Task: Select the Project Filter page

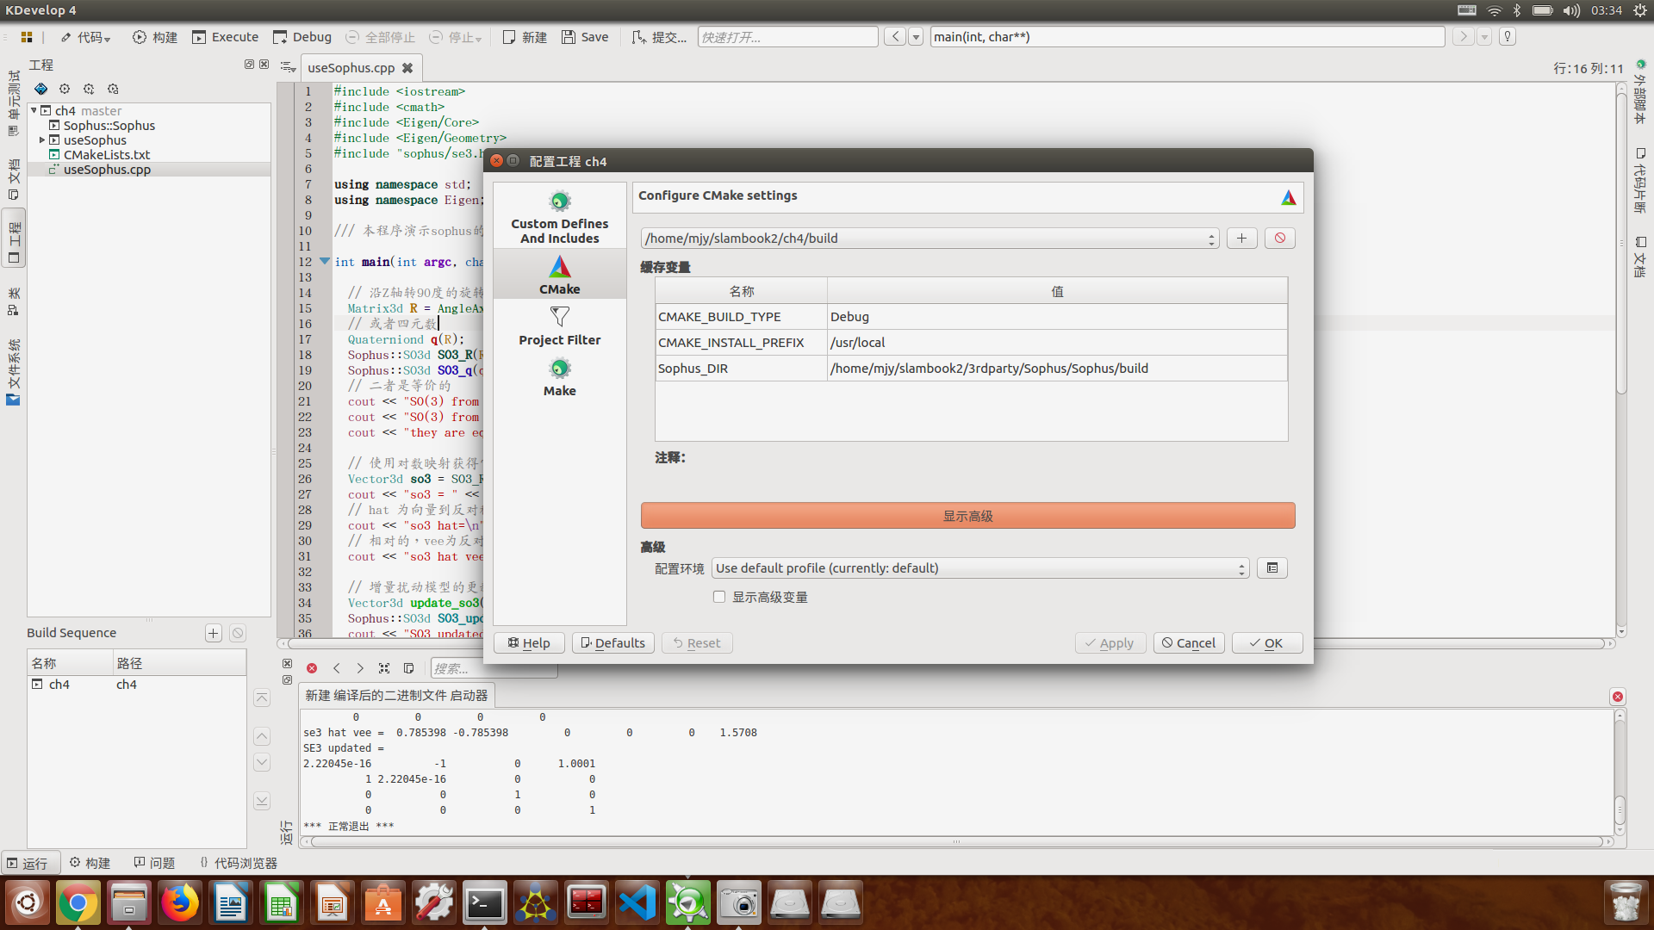Action: point(559,326)
